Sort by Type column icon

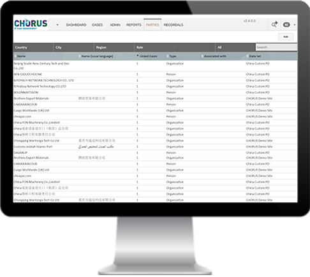tap(168, 56)
